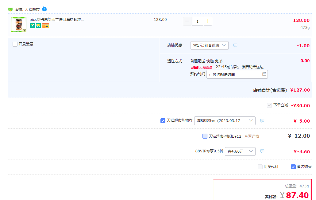This screenshot has height=200, width=316.
Task: Click the ¥-5.00 coupon amount
Action: [x=302, y=121]
